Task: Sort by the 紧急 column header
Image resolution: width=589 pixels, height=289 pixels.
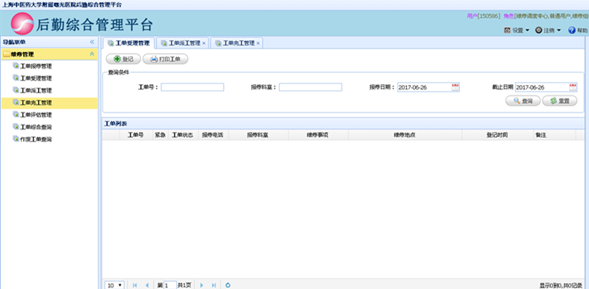Action: 161,135
